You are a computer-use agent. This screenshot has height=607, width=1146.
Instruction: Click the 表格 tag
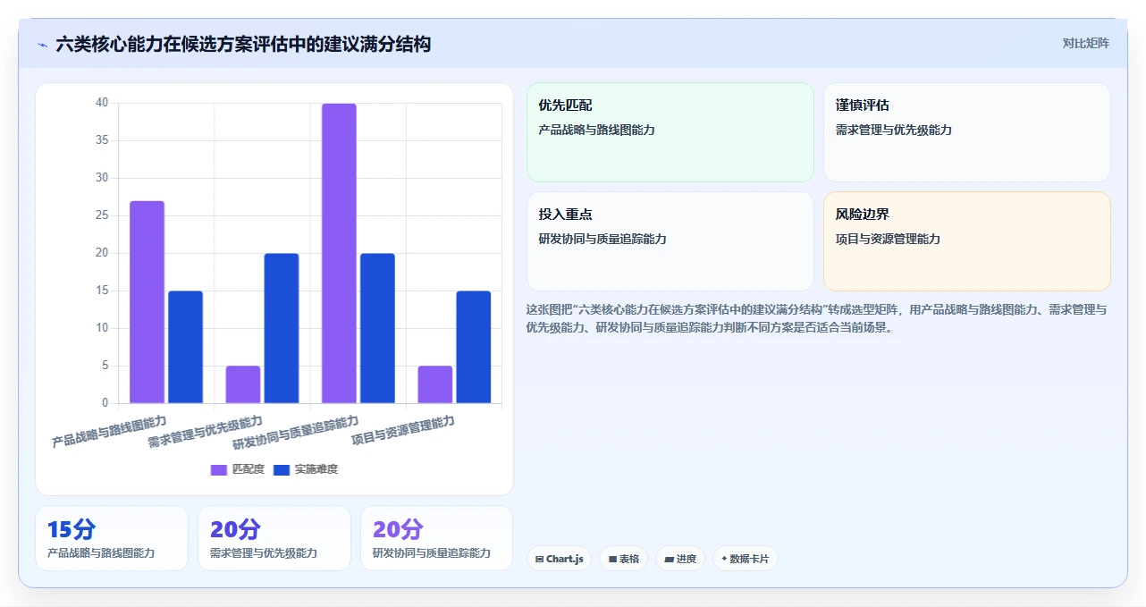pos(624,559)
